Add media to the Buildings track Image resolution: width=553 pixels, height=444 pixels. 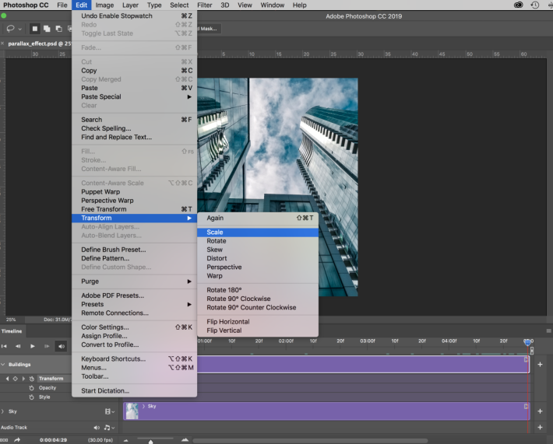click(x=540, y=365)
